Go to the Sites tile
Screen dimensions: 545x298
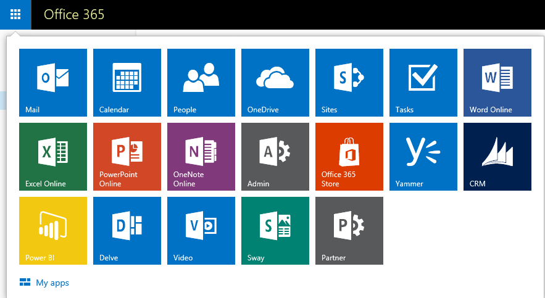pos(349,83)
